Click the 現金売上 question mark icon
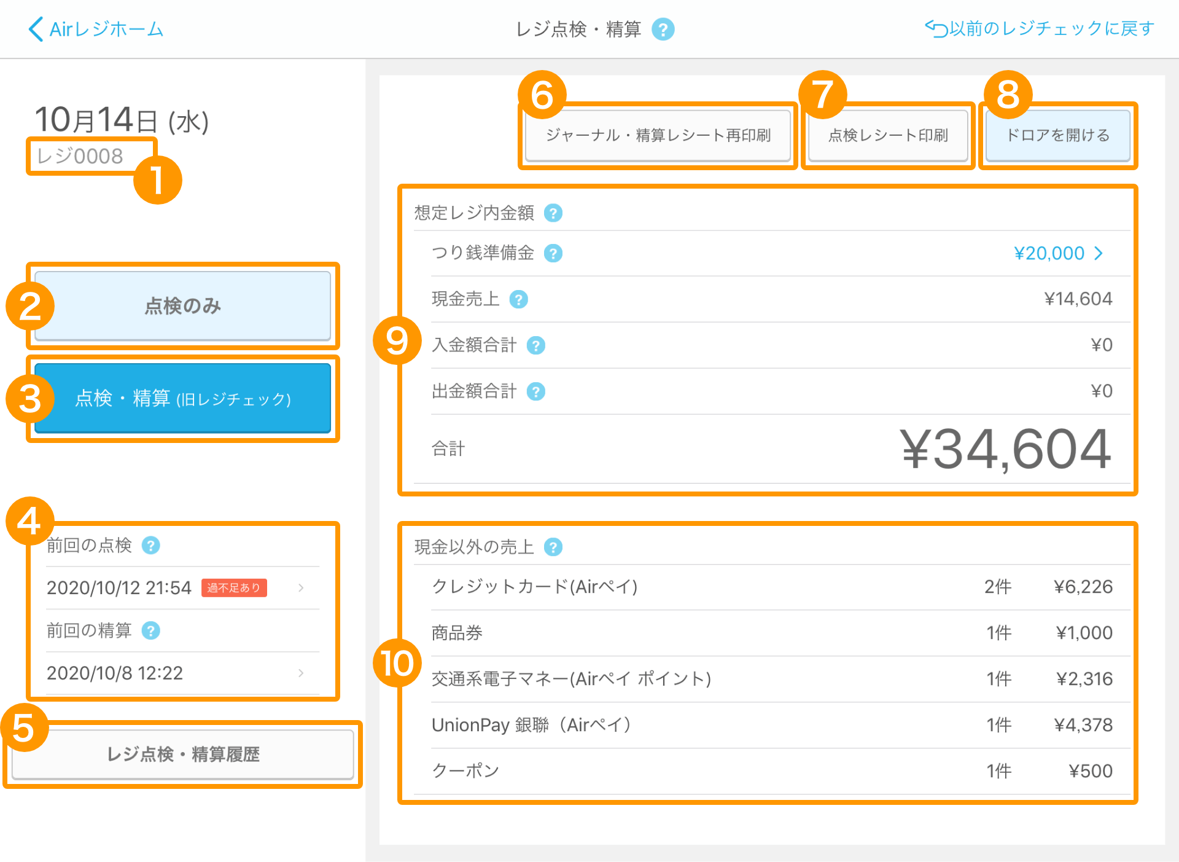1179x862 pixels. click(519, 299)
